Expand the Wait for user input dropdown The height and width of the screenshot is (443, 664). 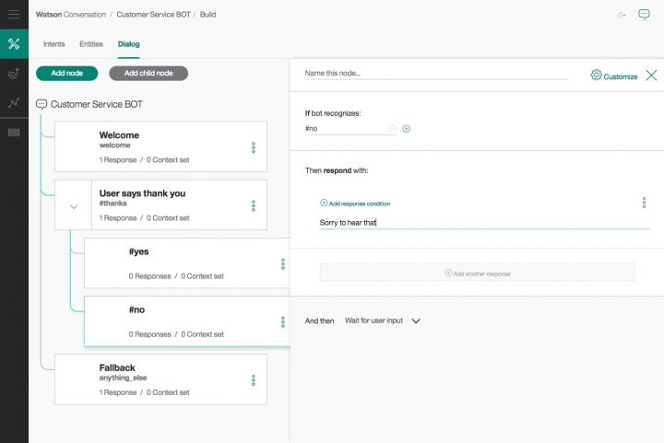[x=416, y=321]
